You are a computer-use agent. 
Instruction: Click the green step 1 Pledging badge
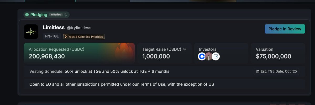point(27,15)
